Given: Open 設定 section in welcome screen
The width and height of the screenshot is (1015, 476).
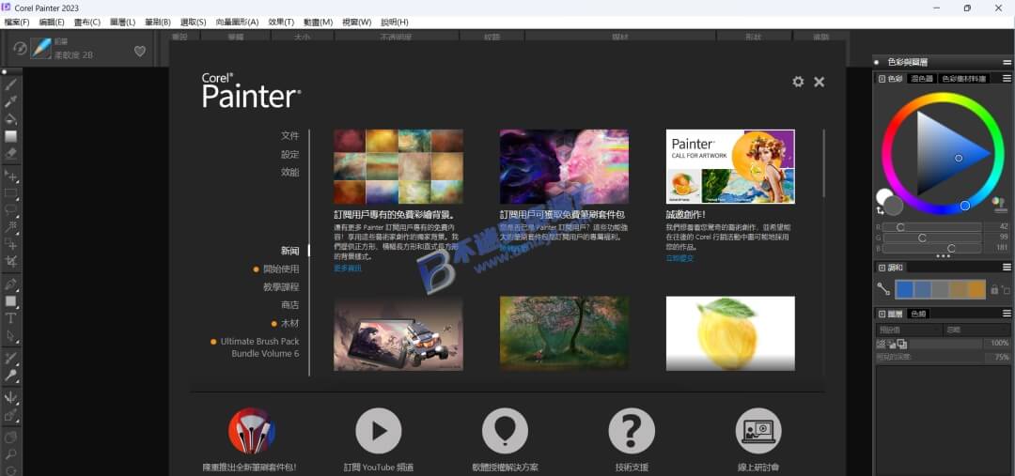Looking at the screenshot, I should [x=290, y=154].
